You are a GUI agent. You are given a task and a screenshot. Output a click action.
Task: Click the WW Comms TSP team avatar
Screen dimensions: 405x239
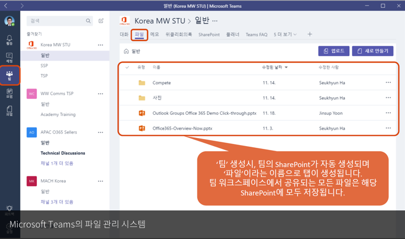point(31,94)
